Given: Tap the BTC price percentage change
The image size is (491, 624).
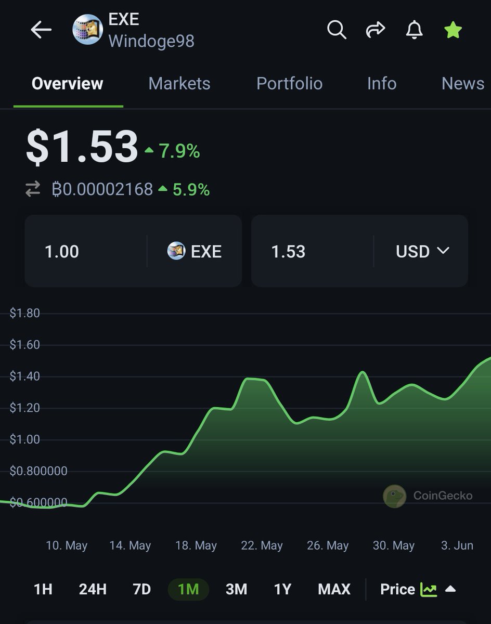Looking at the screenshot, I should coord(190,189).
